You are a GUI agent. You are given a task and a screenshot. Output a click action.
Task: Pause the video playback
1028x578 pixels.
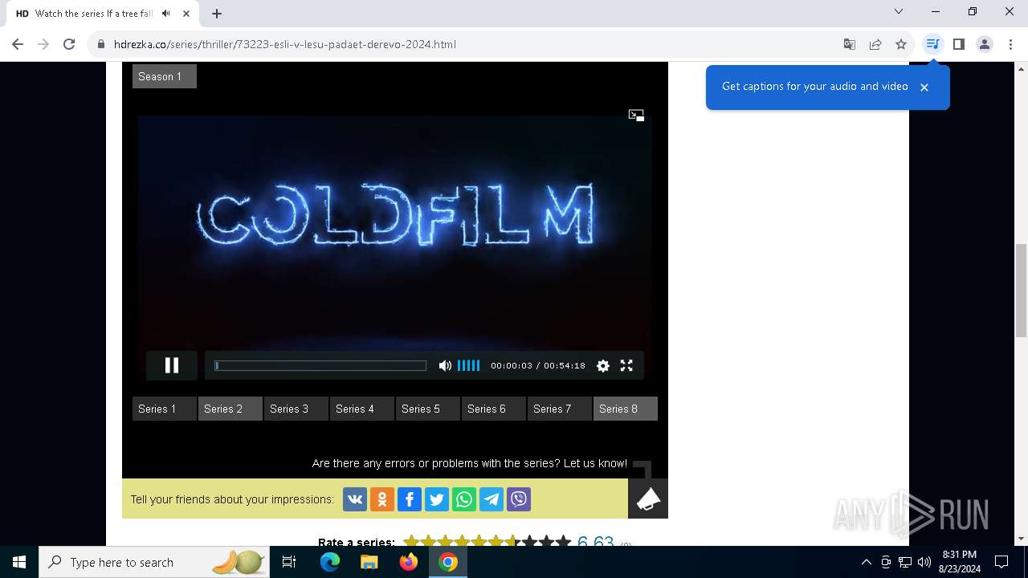(x=172, y=365)
